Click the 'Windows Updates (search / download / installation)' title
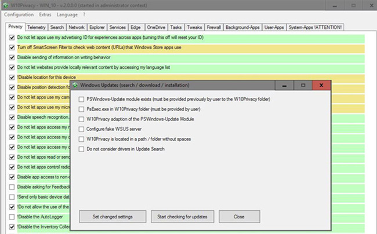Screen dimensions: 377x234 pos(135,85)
